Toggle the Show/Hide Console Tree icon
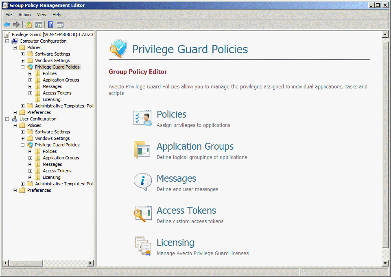The height and width of the screenshot is (277, 391). click(x=38, y=24)
